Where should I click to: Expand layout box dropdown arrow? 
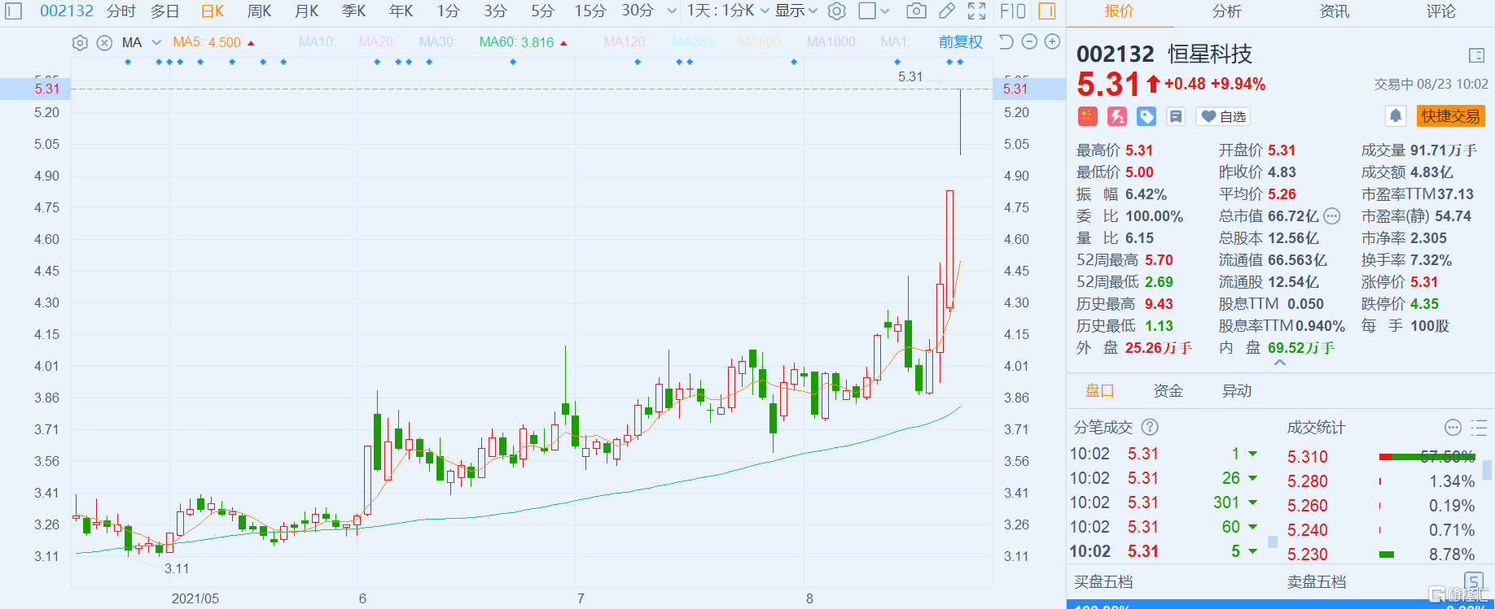(886, 11)
